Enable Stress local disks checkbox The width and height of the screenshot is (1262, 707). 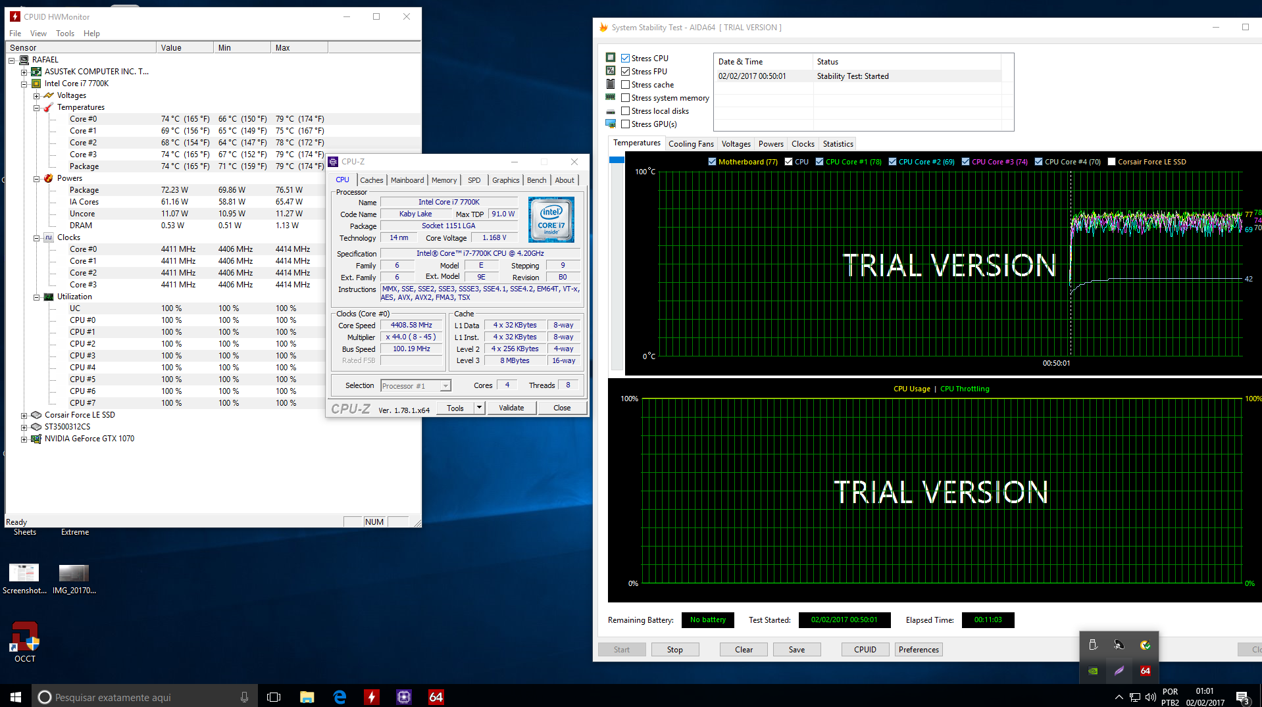(626, 111)
